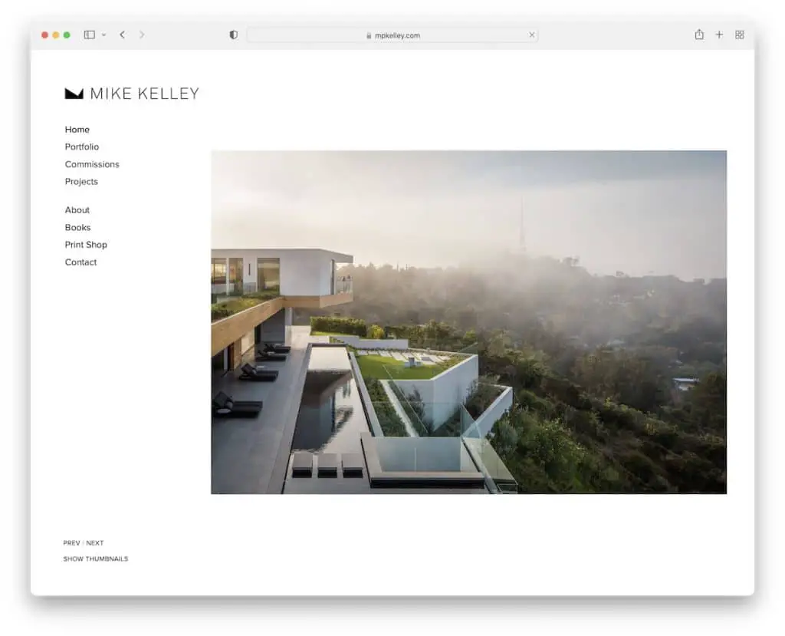Open the Home menu link
The width and height of the screenshot is (785, 636).
click(77, 130)
